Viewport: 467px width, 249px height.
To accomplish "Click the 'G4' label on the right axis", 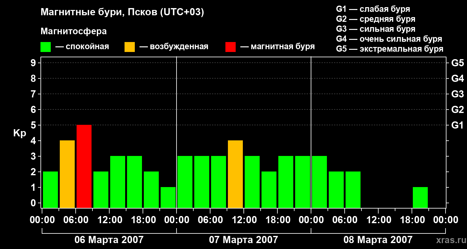I will coord(458,78).
